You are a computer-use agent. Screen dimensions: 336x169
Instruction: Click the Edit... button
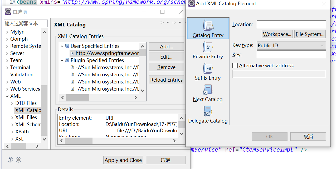(166, 57)
